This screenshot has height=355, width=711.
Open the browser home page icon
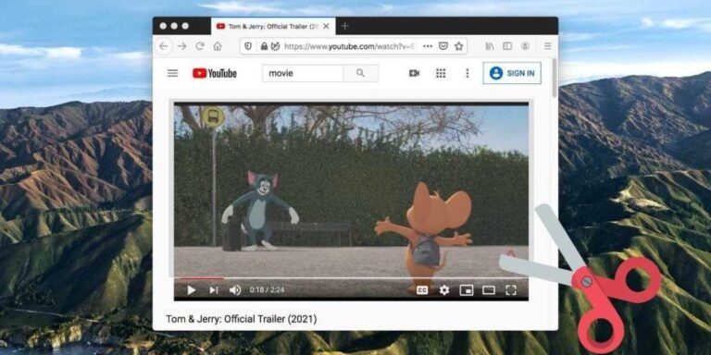(x=218, y=46)
